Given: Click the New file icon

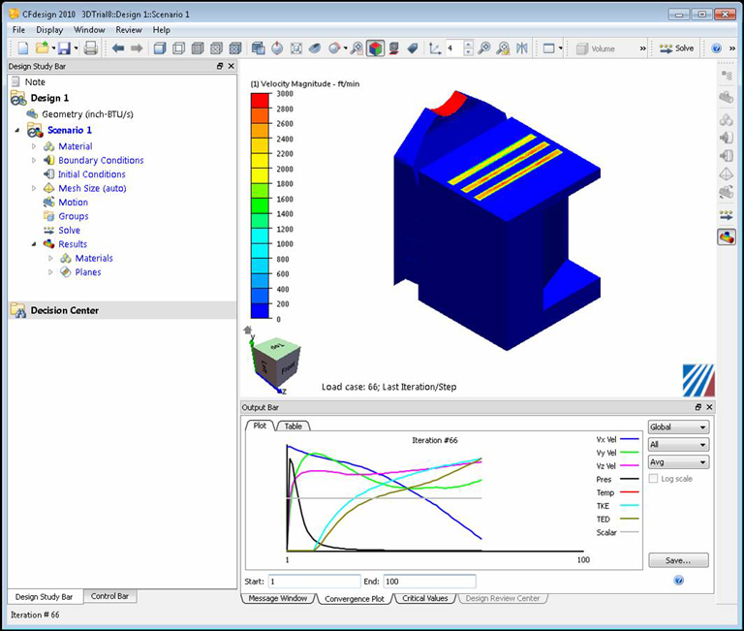Looking at the screenshot, I should 23,48.
